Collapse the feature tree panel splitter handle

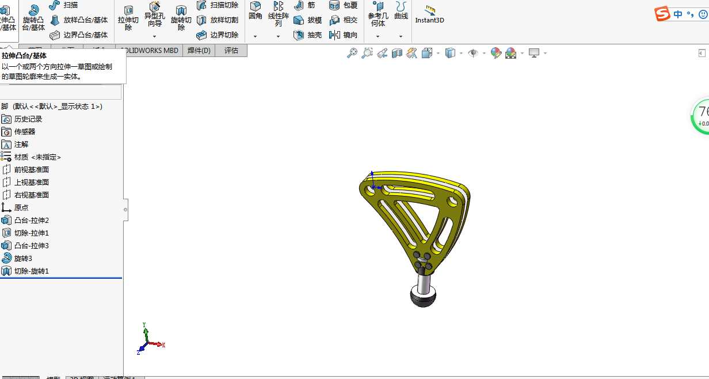[125, 210]
